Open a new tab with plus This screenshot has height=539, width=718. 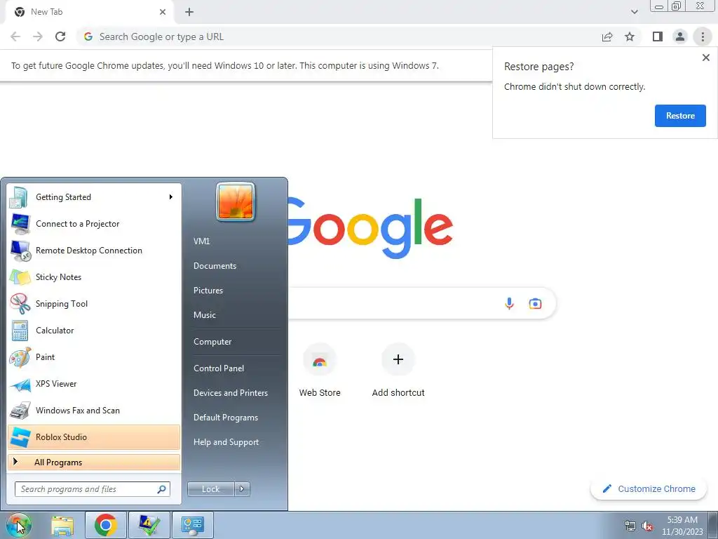point(189,12)
